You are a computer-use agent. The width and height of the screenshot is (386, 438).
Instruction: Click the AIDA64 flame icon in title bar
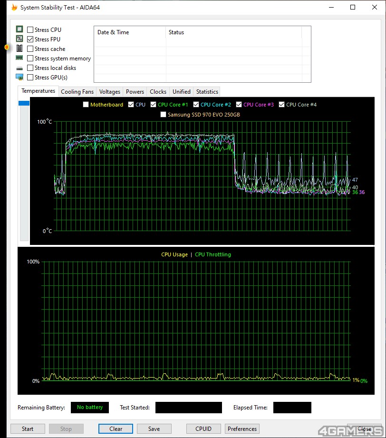click(14, 7)
